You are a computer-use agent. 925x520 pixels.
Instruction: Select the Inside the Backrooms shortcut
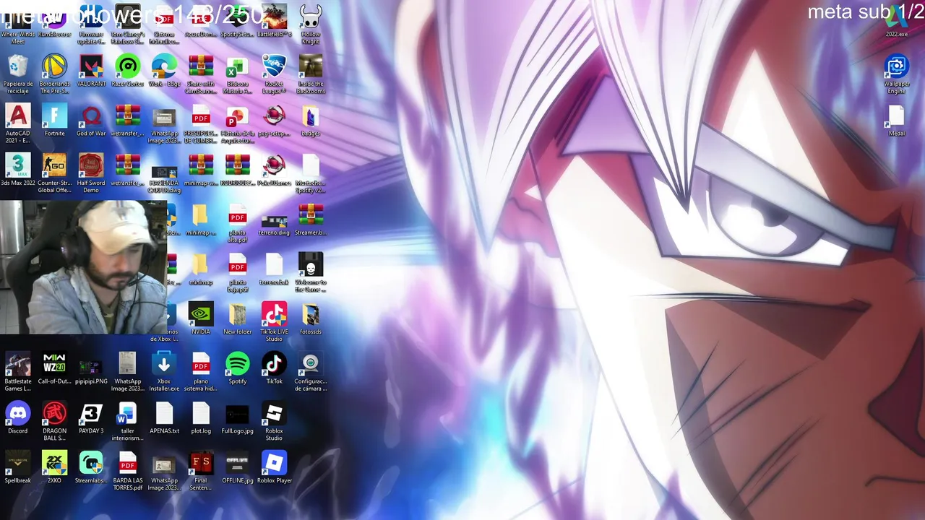311,74
